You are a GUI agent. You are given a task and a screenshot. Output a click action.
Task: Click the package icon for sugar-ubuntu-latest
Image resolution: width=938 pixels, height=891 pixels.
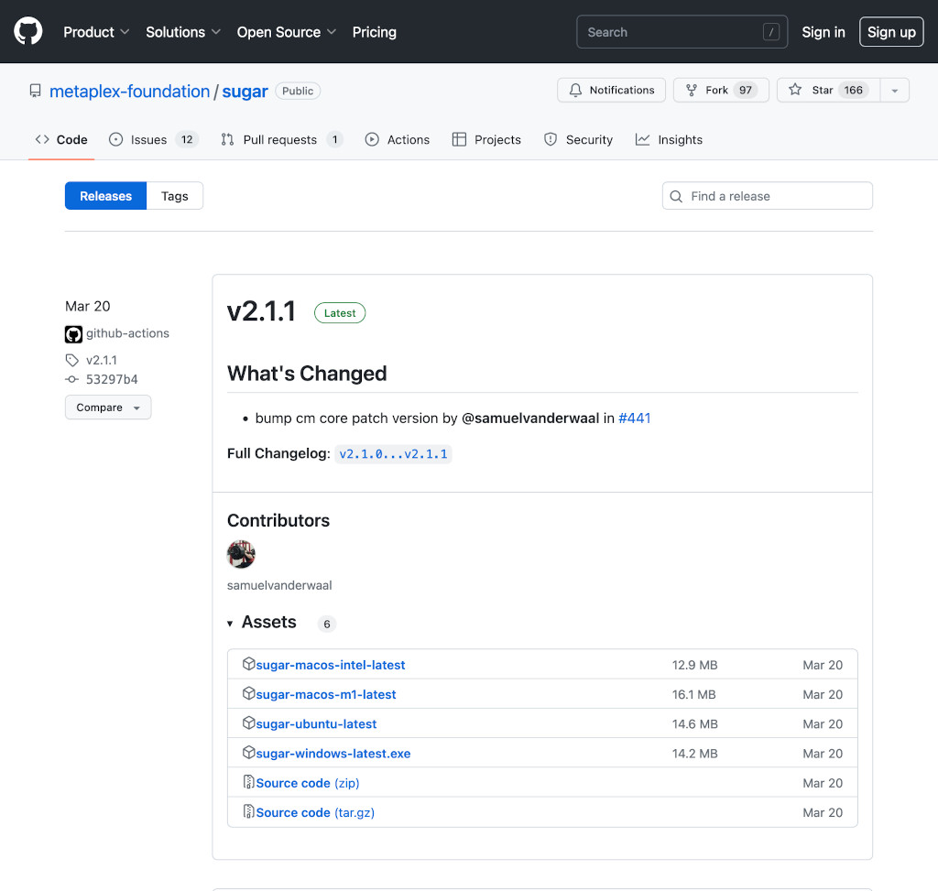click(249, 723)
